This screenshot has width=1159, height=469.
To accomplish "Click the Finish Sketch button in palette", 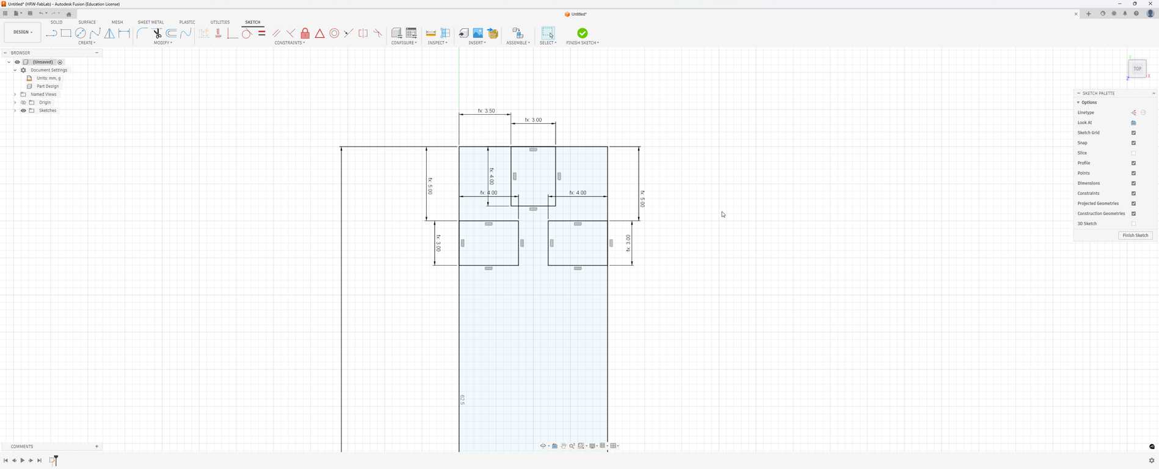I will pos(1135,235).
